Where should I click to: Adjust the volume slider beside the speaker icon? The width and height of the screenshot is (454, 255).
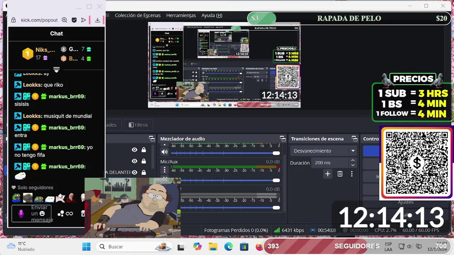tap(225, 153)
